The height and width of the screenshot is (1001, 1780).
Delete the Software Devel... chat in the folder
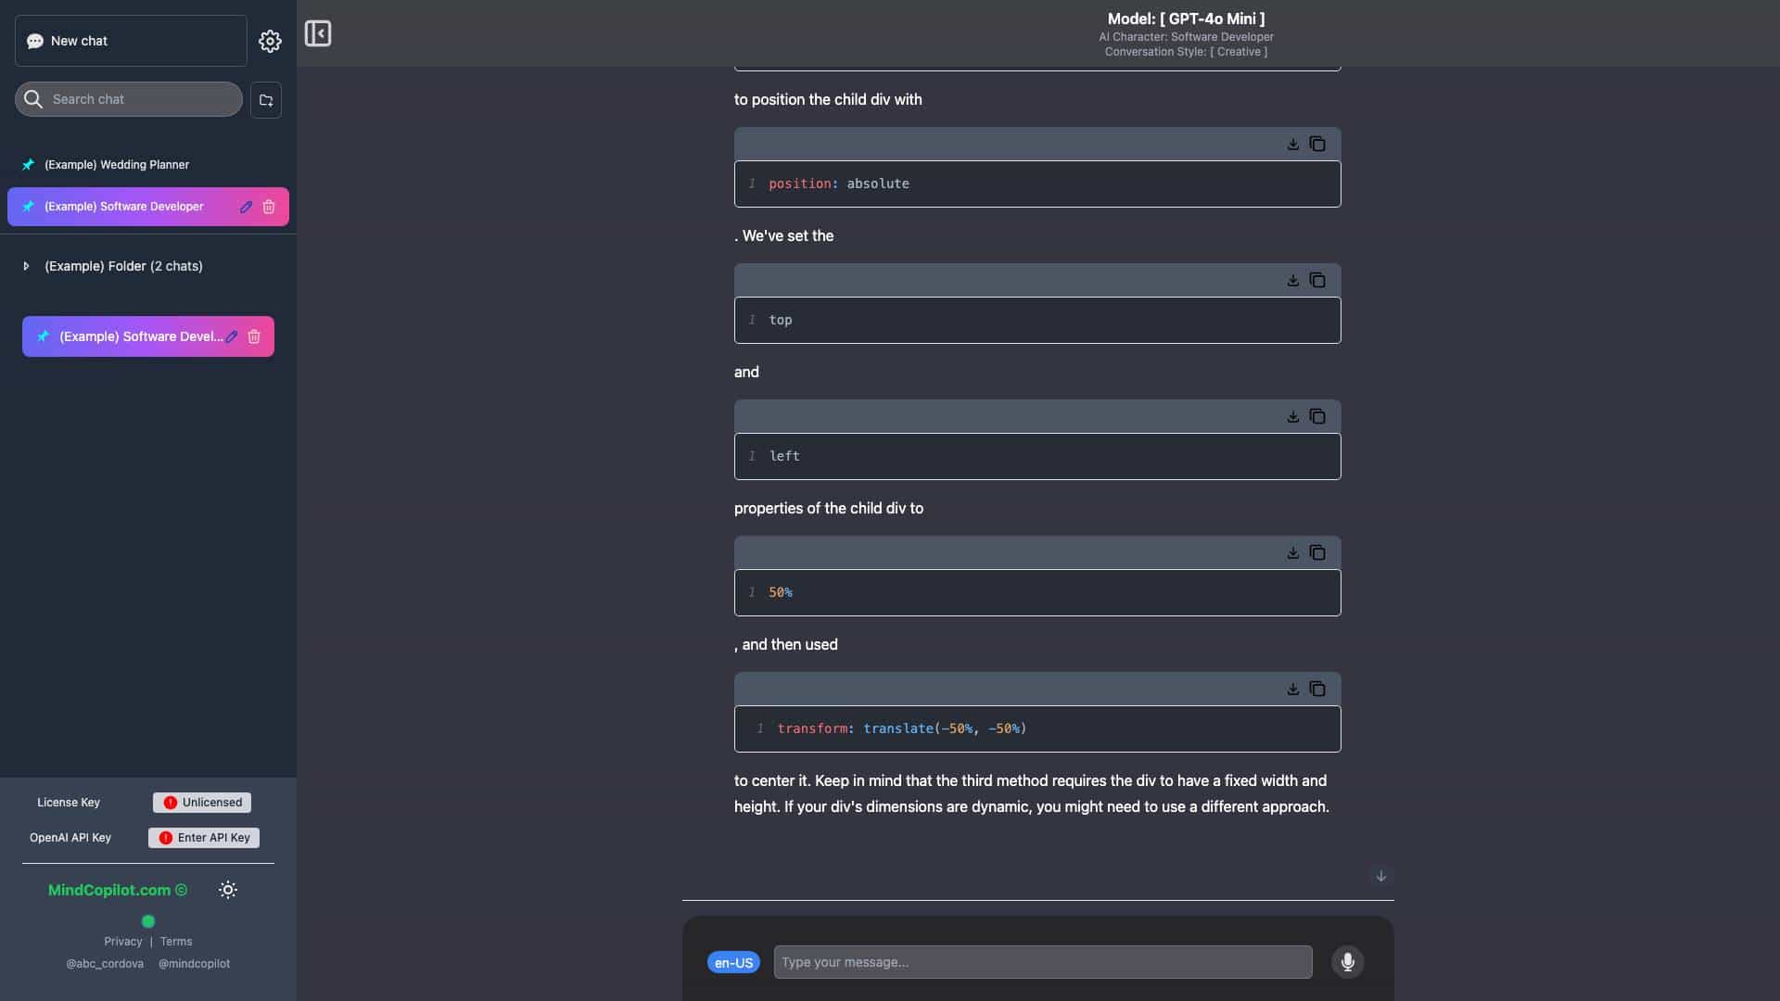pyautogui.click(x=254, y=336)
